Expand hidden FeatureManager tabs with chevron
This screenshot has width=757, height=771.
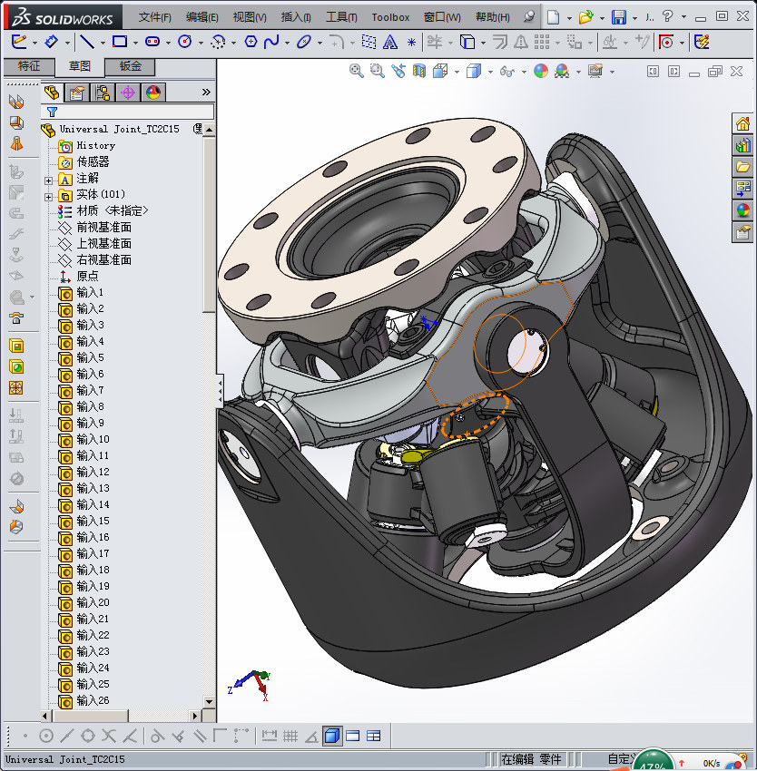tap(206, 92)
